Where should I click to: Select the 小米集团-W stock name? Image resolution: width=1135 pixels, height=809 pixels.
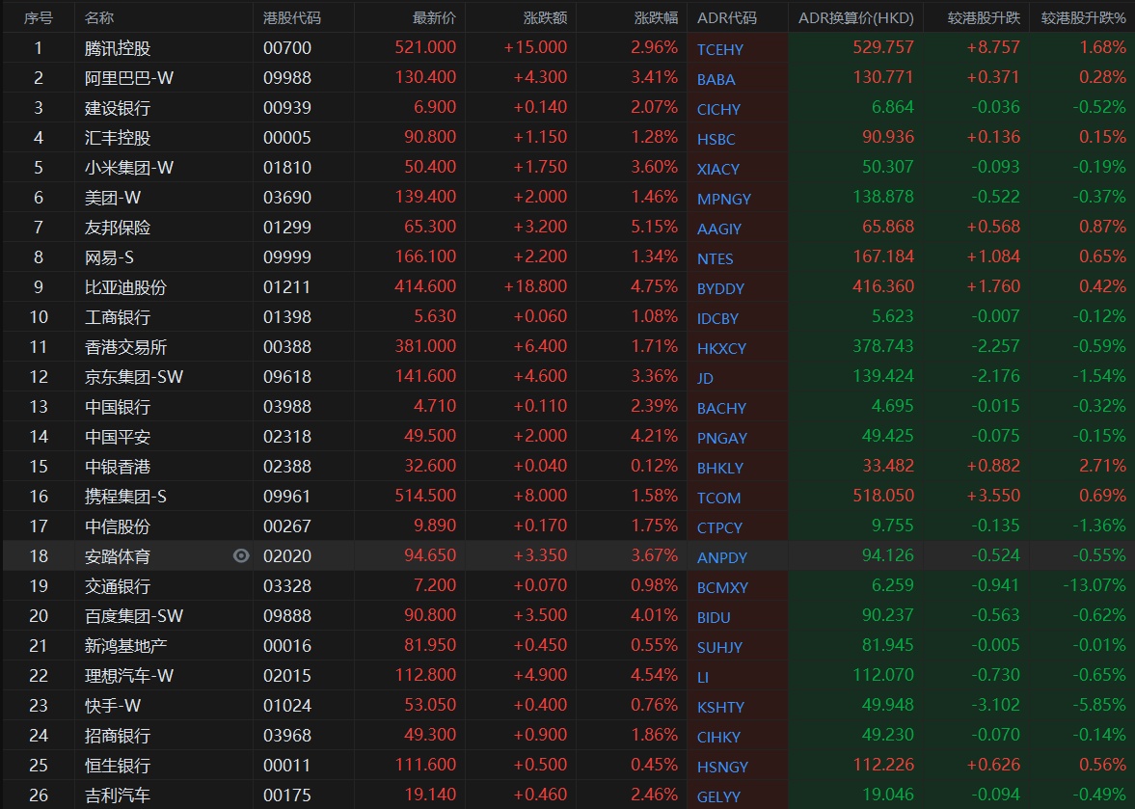[129, 167]
